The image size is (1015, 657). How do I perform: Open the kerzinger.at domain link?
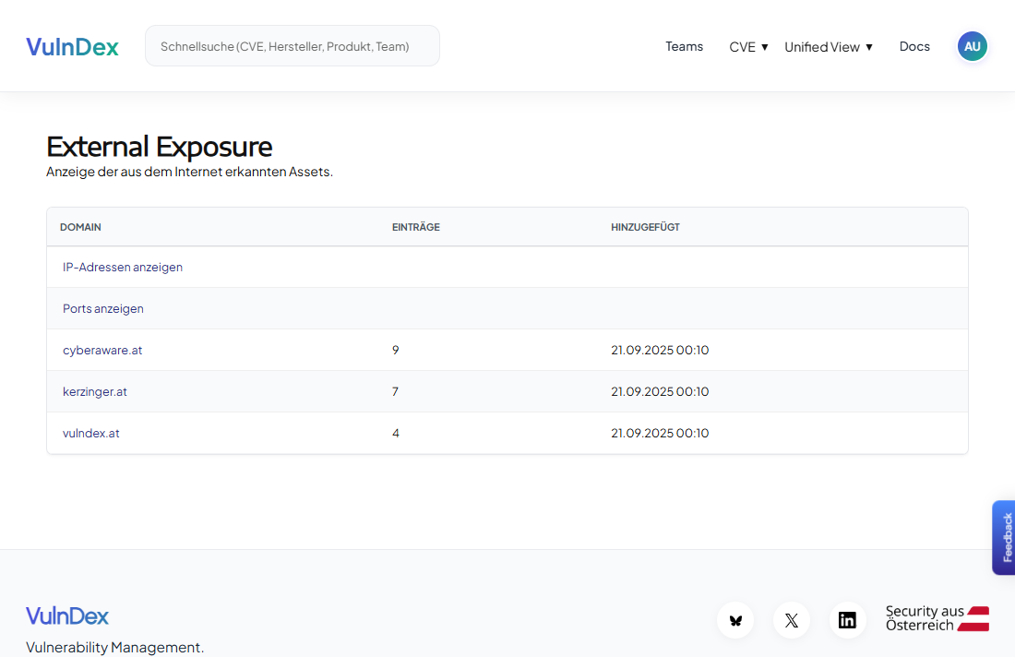(x=95, y=391)
